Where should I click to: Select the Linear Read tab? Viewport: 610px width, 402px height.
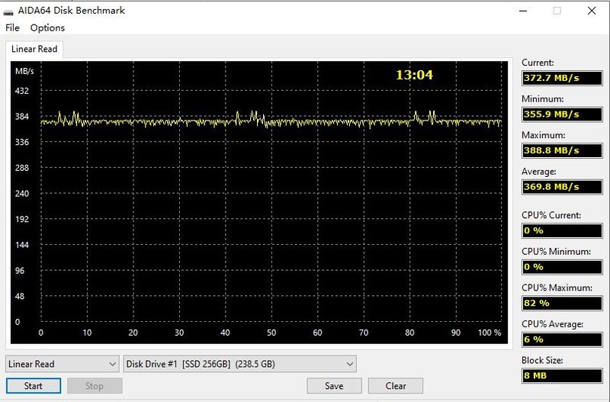click(34, 49)
